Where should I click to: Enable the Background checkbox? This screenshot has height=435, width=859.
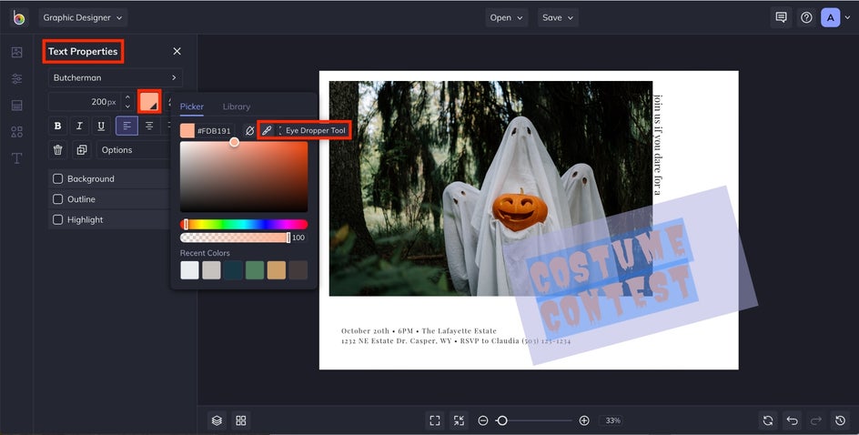tap(58, 179)
